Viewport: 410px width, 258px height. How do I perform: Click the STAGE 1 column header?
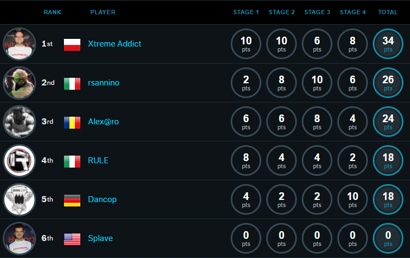click(246, 12)
